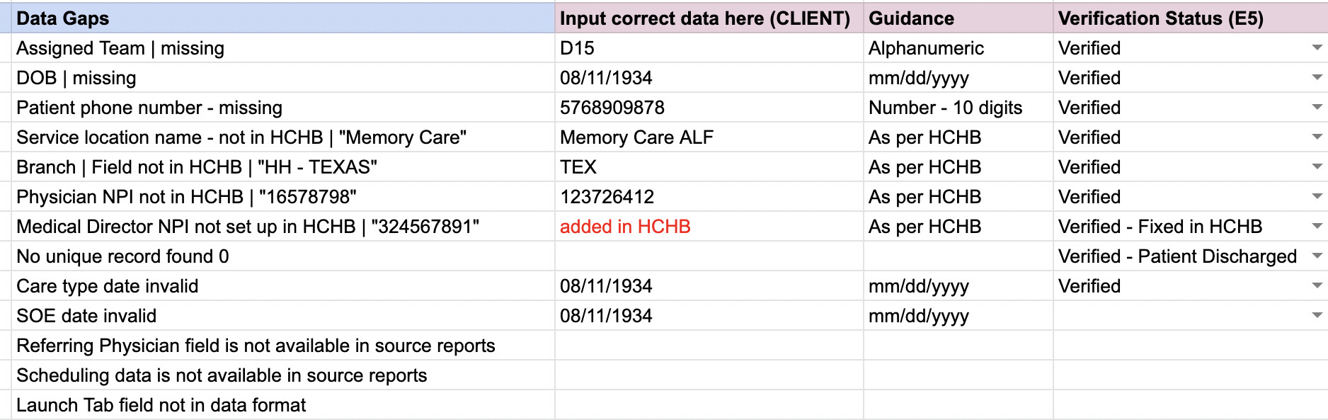Expand Physician NPI verification status dropdown
This screenshot has width=1328, height=420.
1317,197
